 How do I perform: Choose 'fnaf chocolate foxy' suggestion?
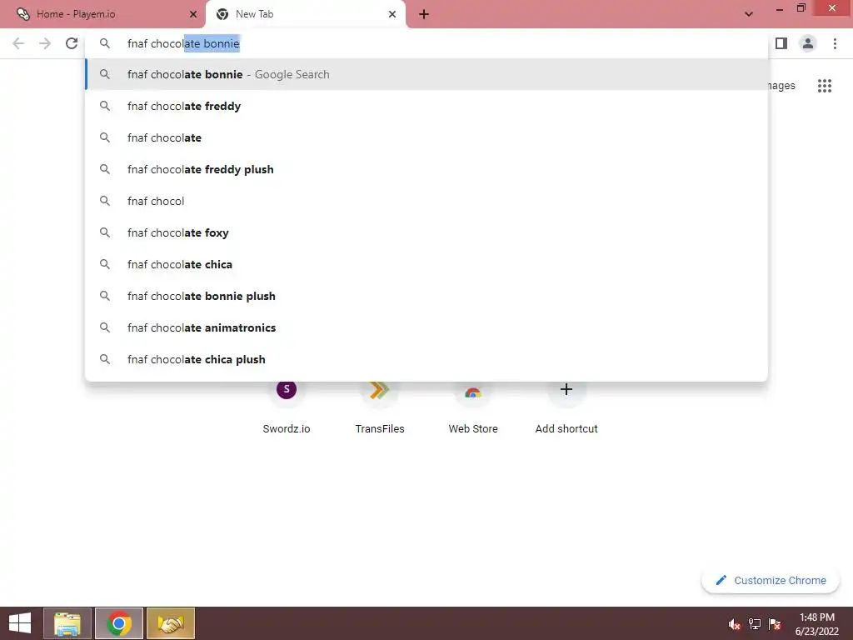(426, 233)
